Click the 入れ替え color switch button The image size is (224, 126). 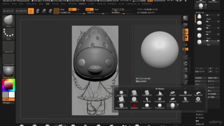[x=8, y=99]
